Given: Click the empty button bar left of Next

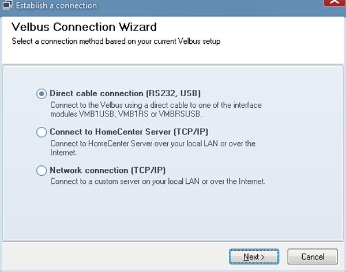Looking at the screenshot, I should 115,256.
